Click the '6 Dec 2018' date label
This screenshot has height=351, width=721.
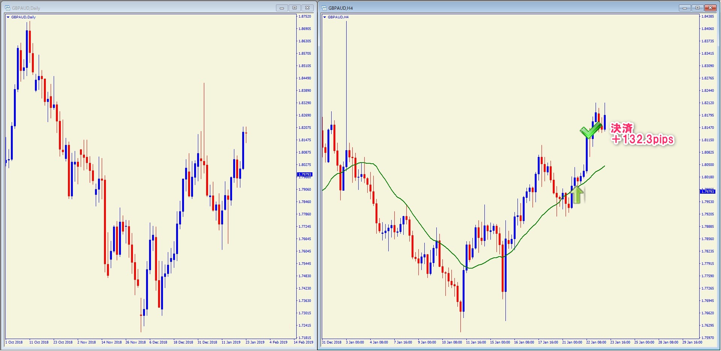point(158,342)
